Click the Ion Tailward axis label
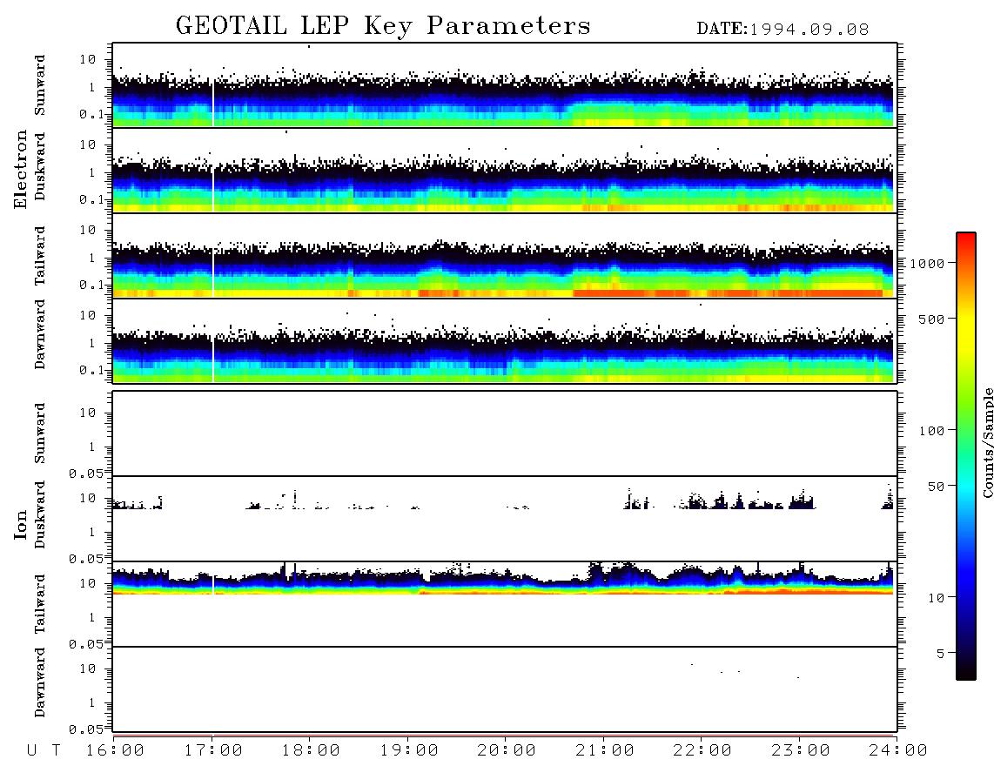Viewport: 994px width, 766px height. [40, 604]
